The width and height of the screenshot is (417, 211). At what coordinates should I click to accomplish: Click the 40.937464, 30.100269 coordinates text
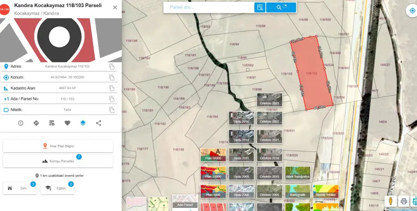tap(67, 78)
